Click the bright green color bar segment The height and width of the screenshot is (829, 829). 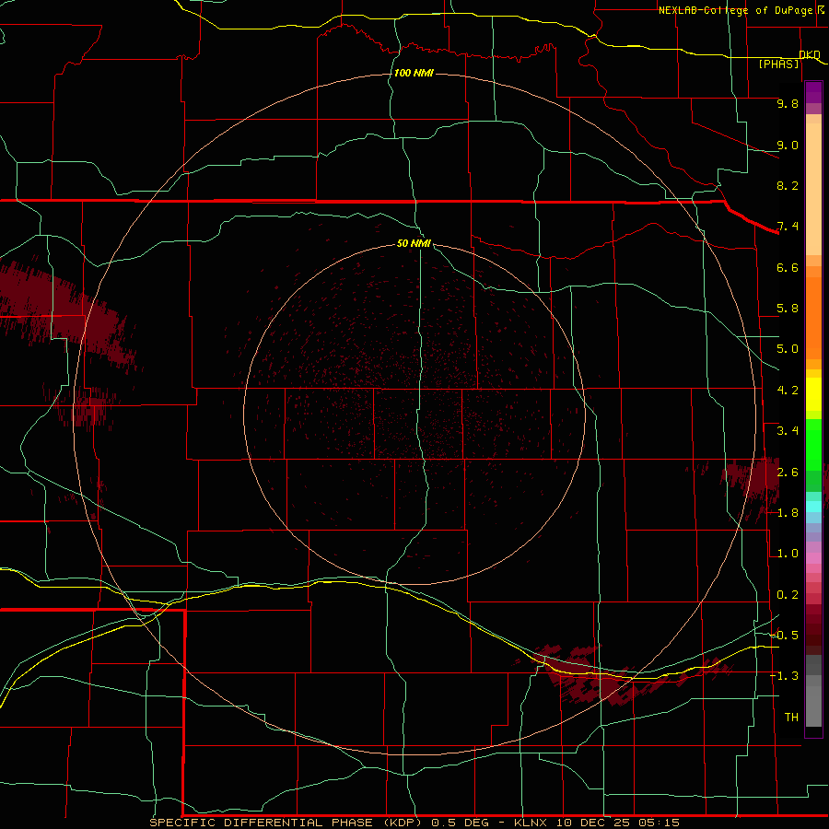813,445
